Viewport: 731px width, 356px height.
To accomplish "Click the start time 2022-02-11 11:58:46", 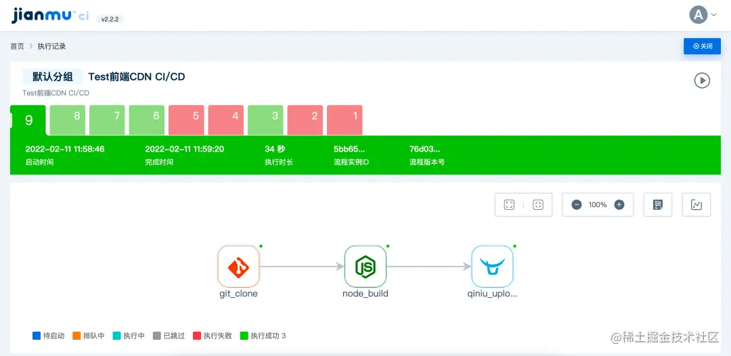I will (65, 149).
